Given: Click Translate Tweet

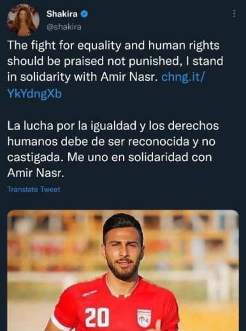Looking at the screenshot, I should tap(34, 189).
